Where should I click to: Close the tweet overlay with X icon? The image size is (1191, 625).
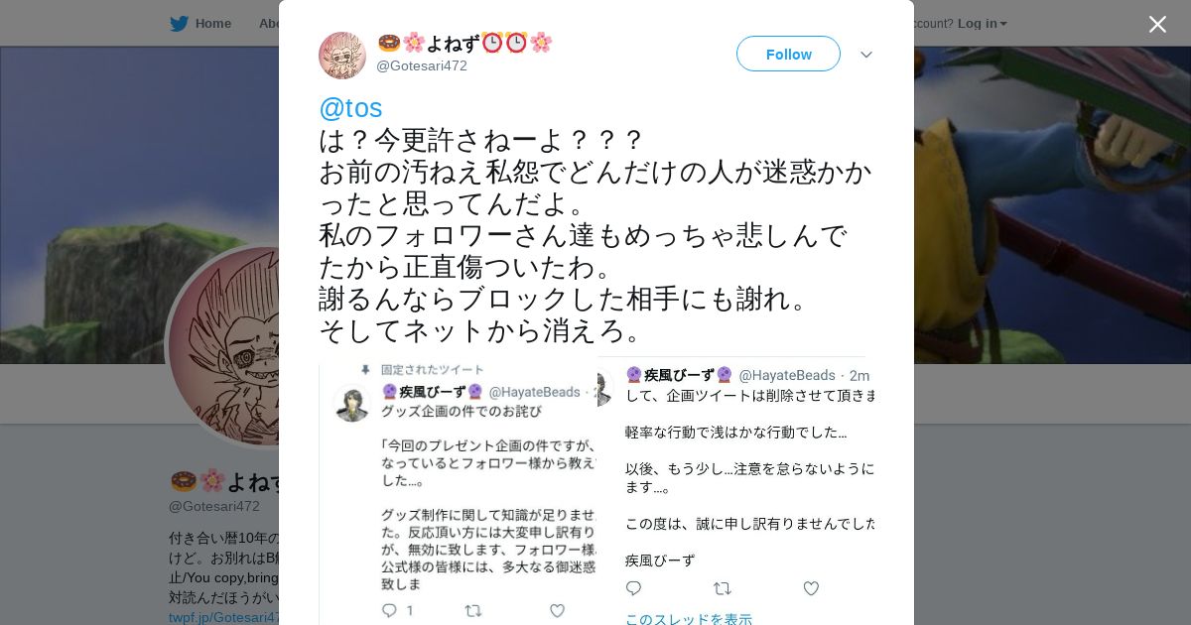click(1157, 24)
